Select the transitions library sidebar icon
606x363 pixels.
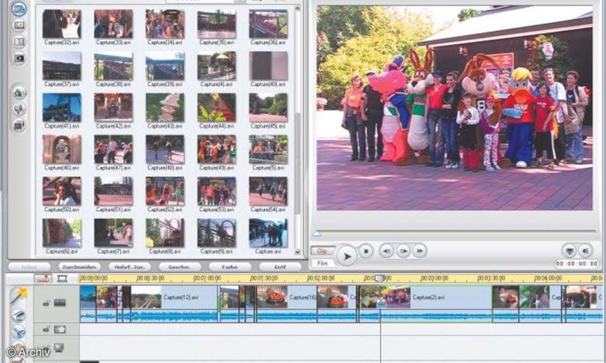(19, 42)
